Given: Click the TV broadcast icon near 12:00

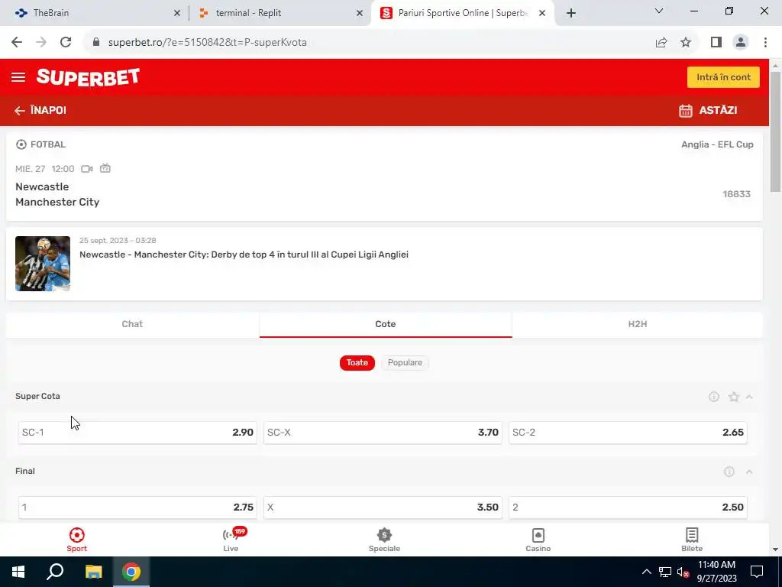Looking at the screenshot, I should [105, 168].
